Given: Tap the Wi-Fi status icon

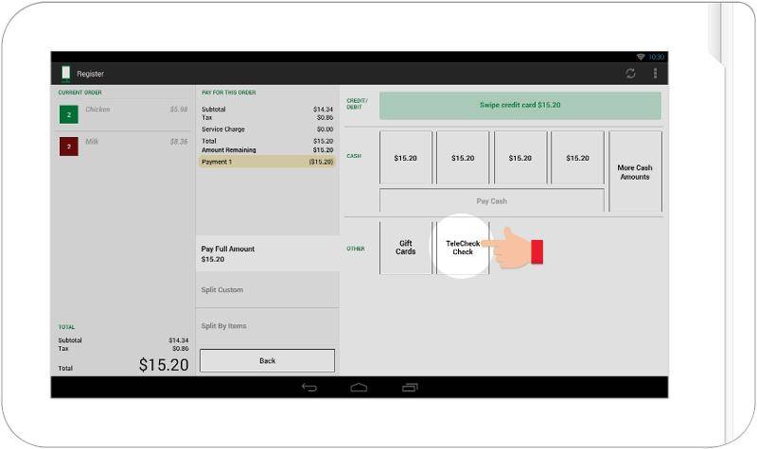Looking at the screenshot, I should coord(641,57).
